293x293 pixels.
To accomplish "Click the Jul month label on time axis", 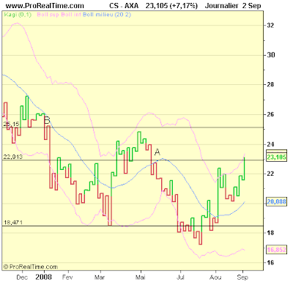I will click(180, 278).
